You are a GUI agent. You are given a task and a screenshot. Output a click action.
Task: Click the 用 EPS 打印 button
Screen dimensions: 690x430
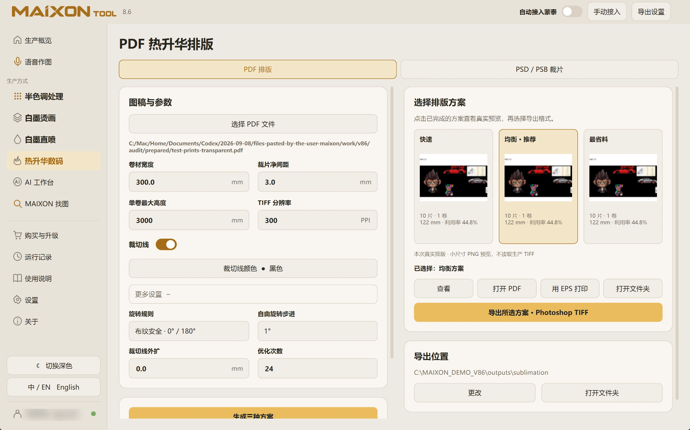(570, 288)
